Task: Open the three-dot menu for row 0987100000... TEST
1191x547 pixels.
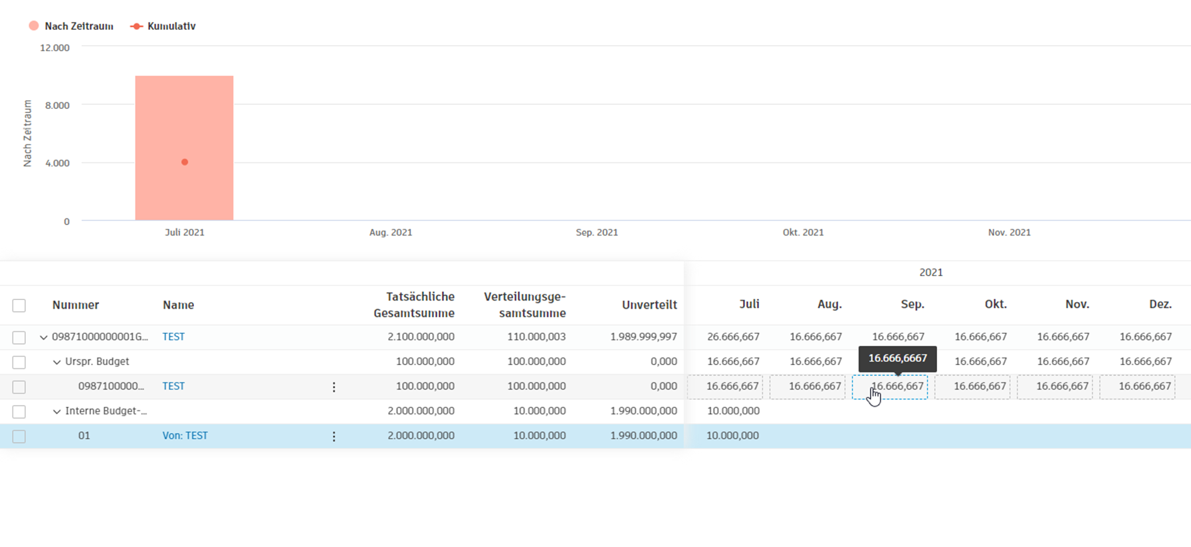Action: [334, 387]
